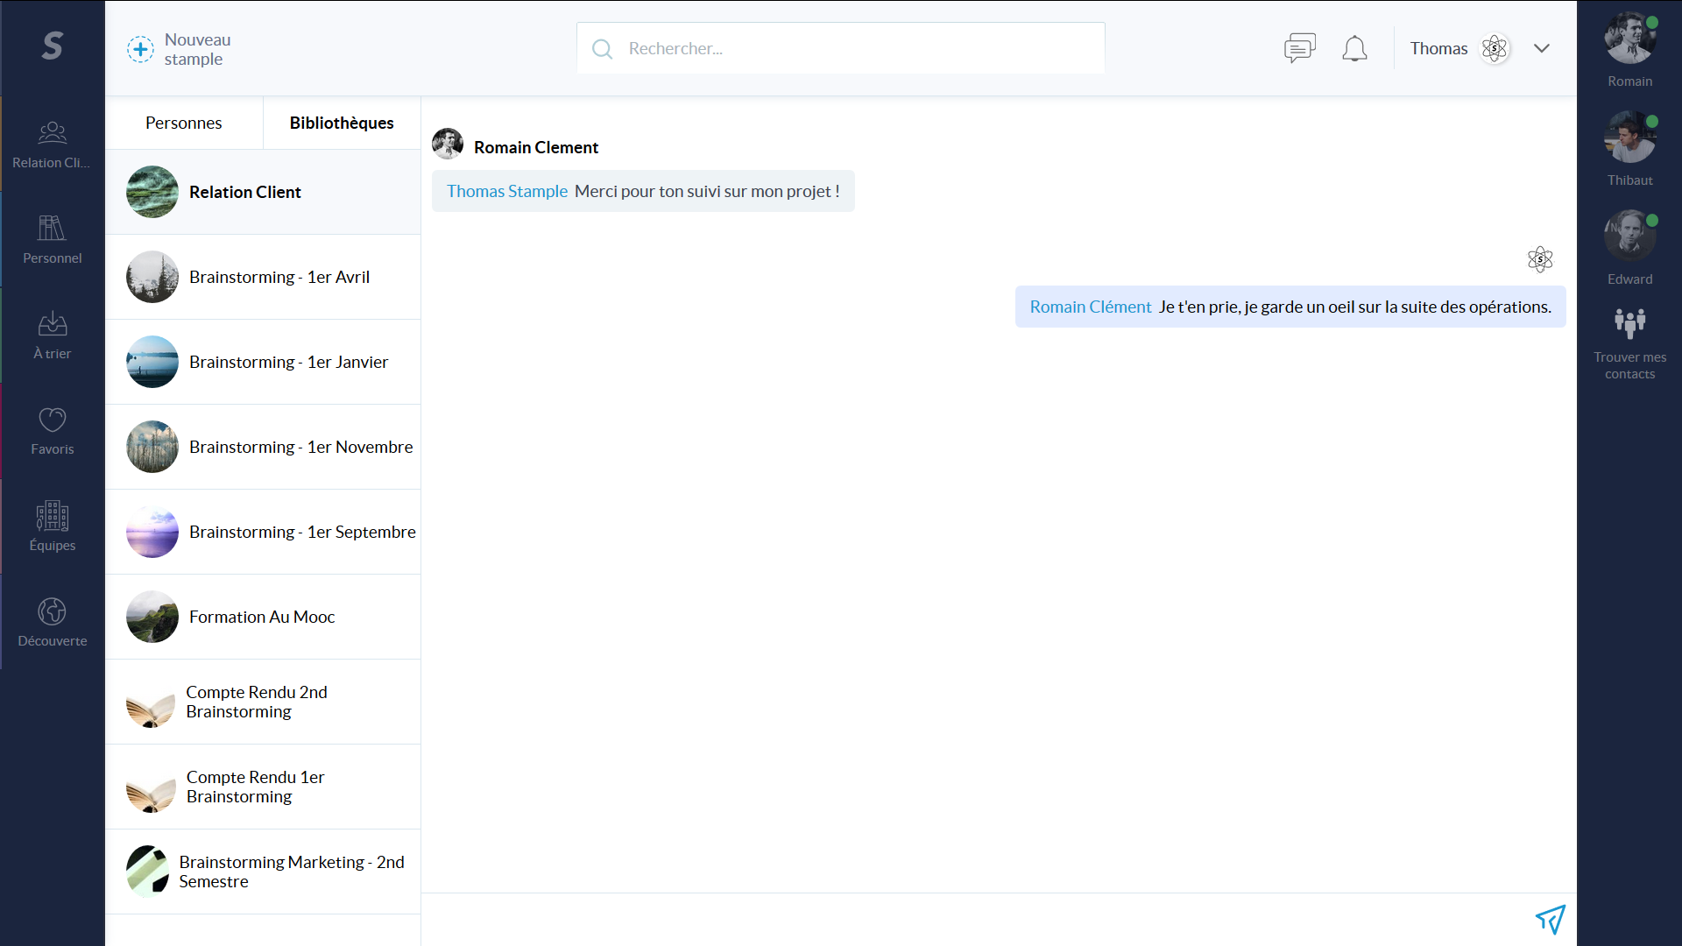1682x946 pixels.
Task: Select Brainstorming - 1er Janvier library
Action: click(263, 362)
